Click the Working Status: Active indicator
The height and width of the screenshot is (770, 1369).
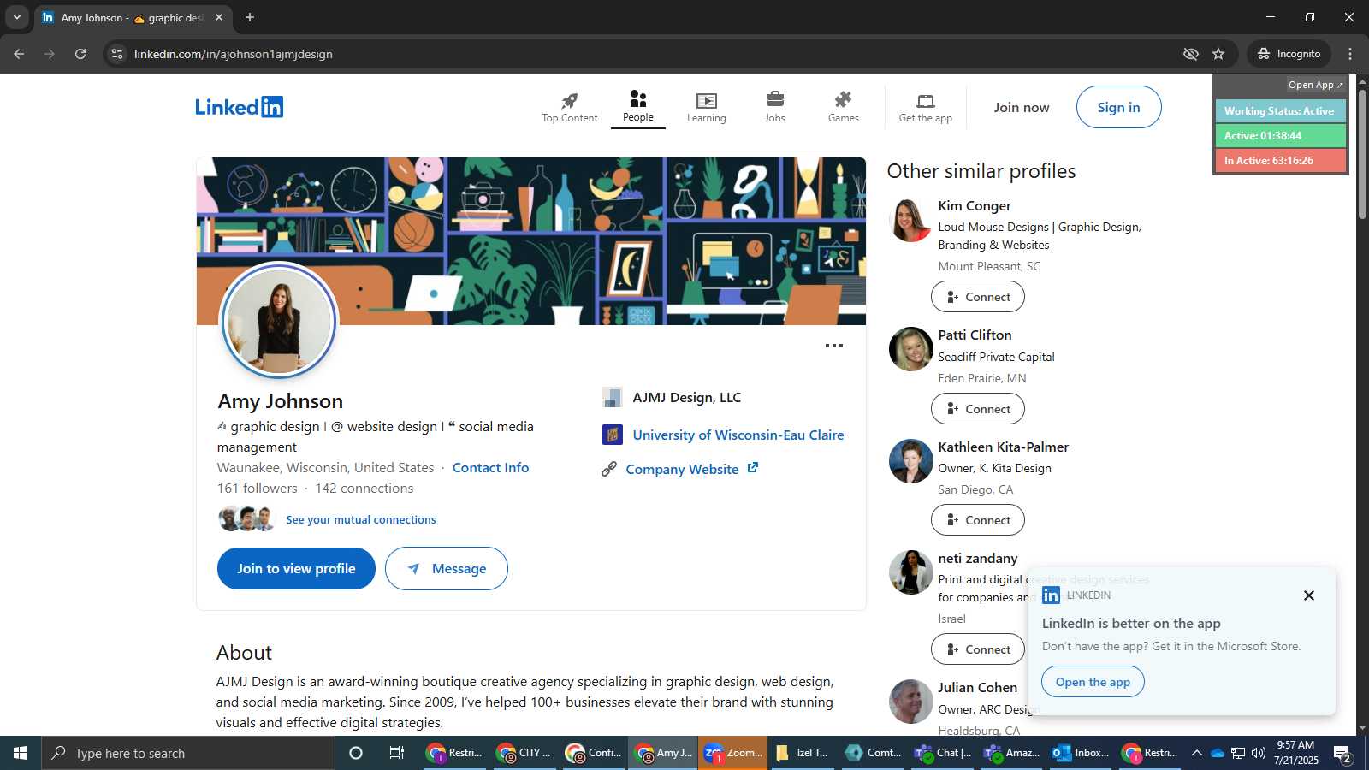coord(1280,111)
